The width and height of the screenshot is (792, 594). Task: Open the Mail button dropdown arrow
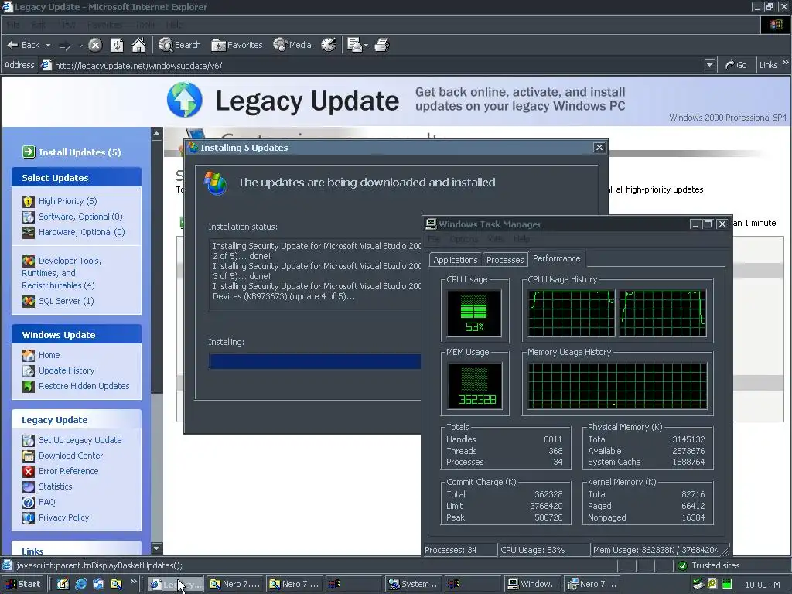pyautogui.click(x=366, y=45)
